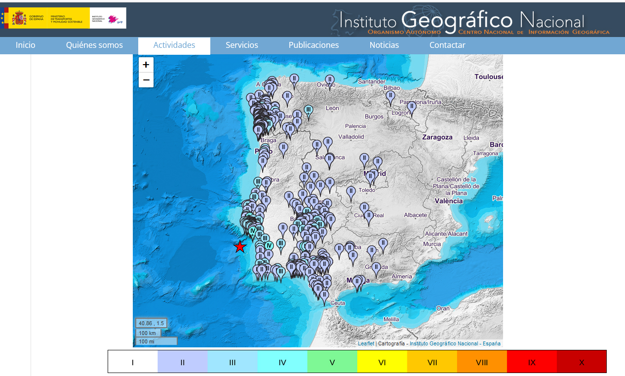The width and height of the screenshot is (625, 376).
Task: Select the intensity III marker near León
Action: pos(309,110)
